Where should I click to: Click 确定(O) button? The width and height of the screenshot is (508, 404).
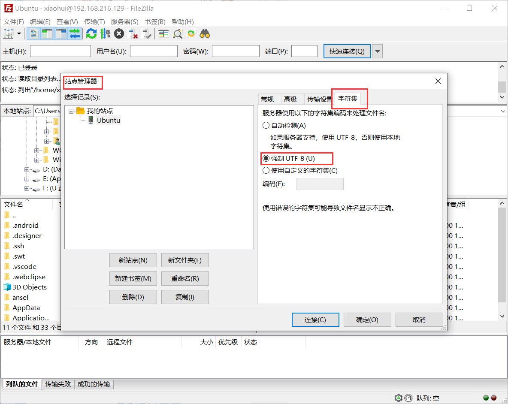(x=367, y=320)
